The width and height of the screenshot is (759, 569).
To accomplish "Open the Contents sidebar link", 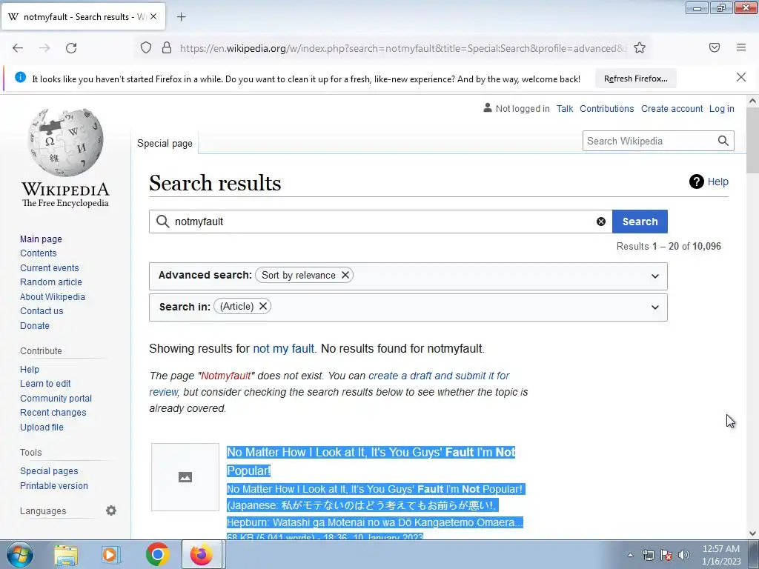I will [39, 253].
